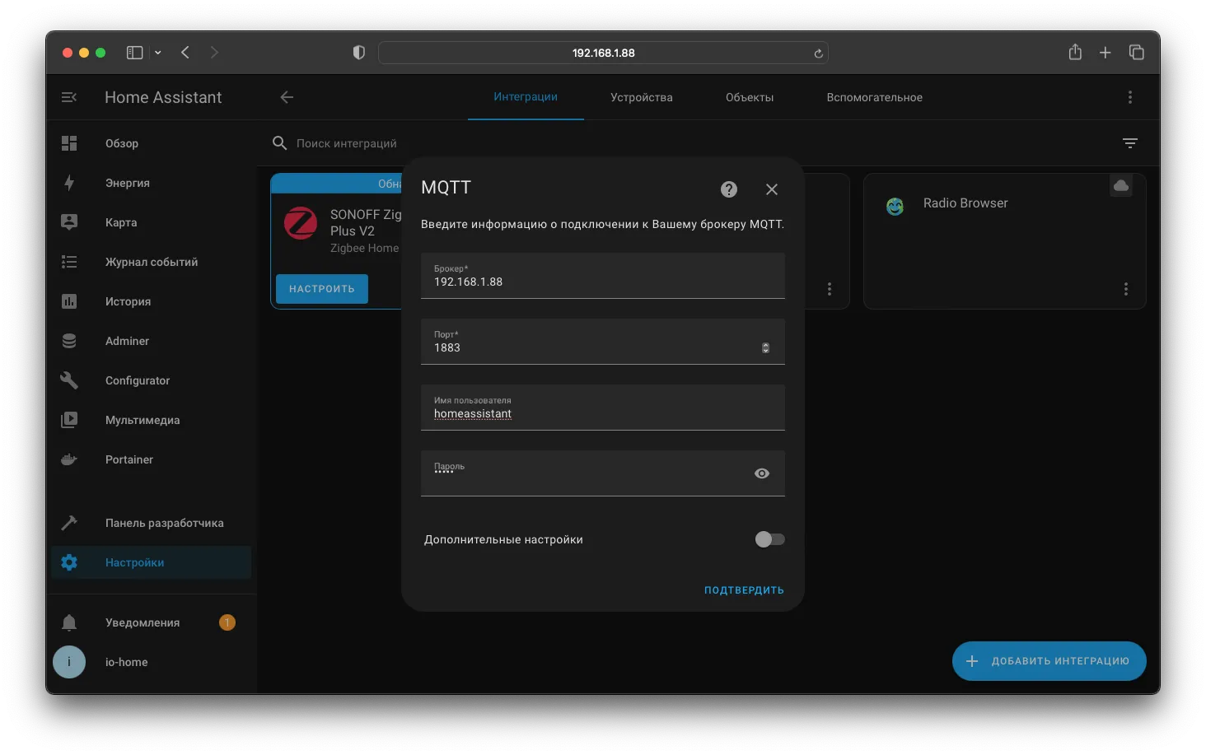Switch to the Устройства tab
Screen dimensions: 1206x755
pos(642,97)
